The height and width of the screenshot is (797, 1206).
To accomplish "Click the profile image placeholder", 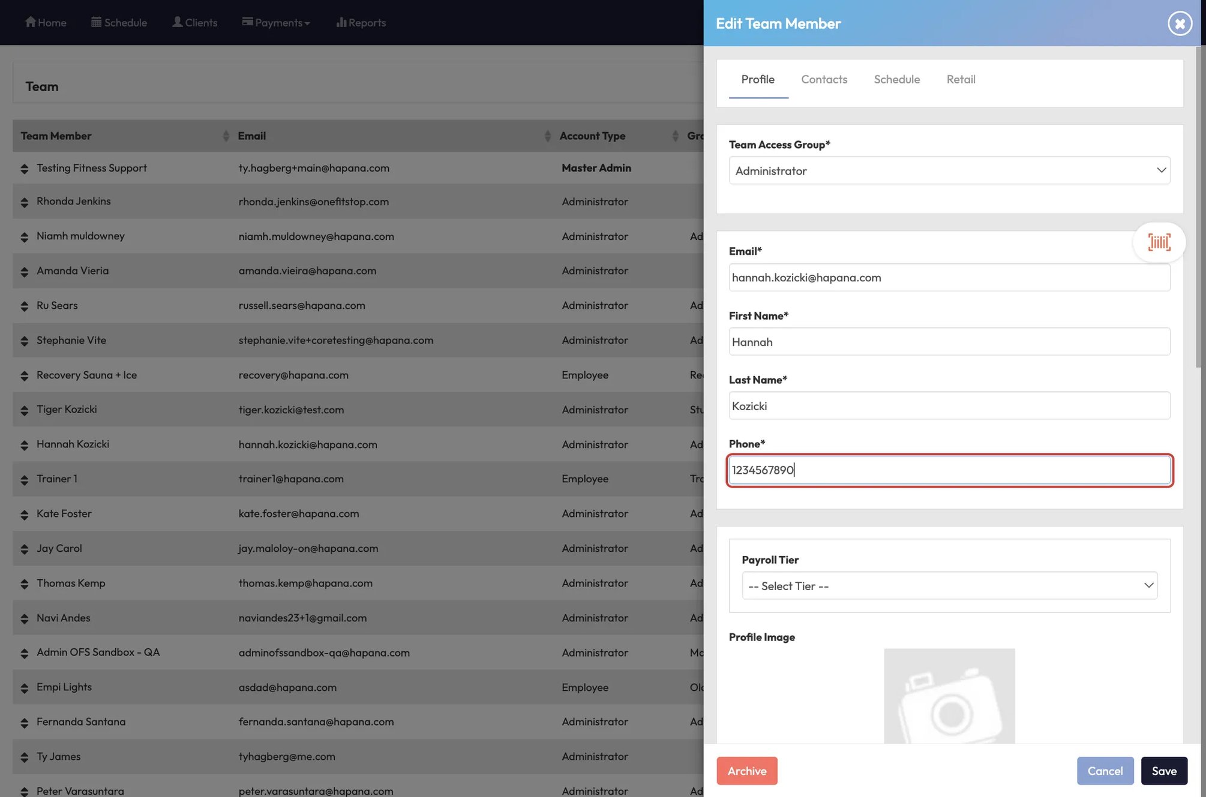I will [x=949, y=696].
